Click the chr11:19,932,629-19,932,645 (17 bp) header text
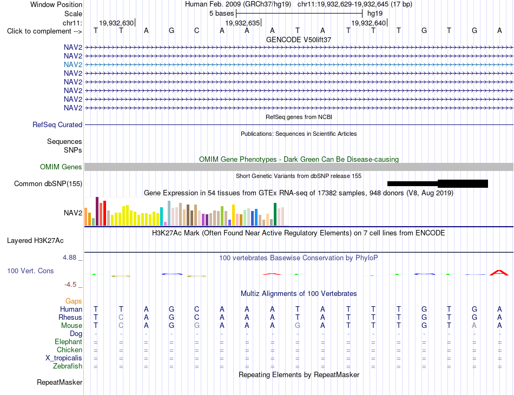Screen dimensions: 514x395 coord(355,4)
